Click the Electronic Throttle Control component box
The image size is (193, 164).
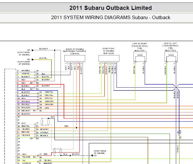[75, 58]
